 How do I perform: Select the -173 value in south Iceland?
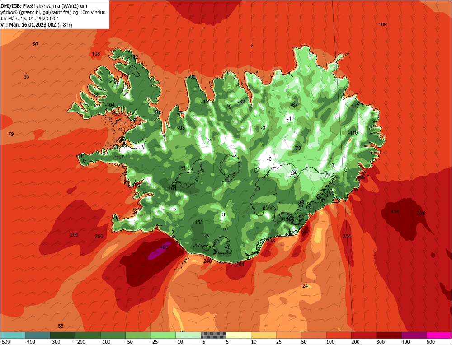[x=198, y=246]
